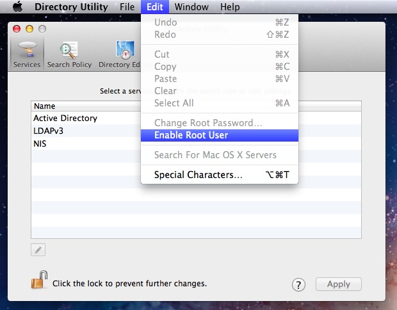Open the Search Policy toolbar icon
Image resolution: width=397 pixels, height=310 pixels.
pyautogui.click(x=69, y=53)
